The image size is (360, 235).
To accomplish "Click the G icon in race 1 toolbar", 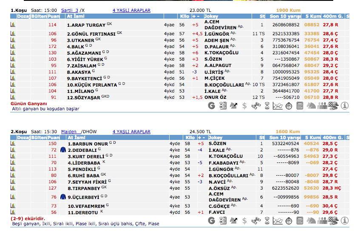I will pyautogui.click(x=212, y=106).
